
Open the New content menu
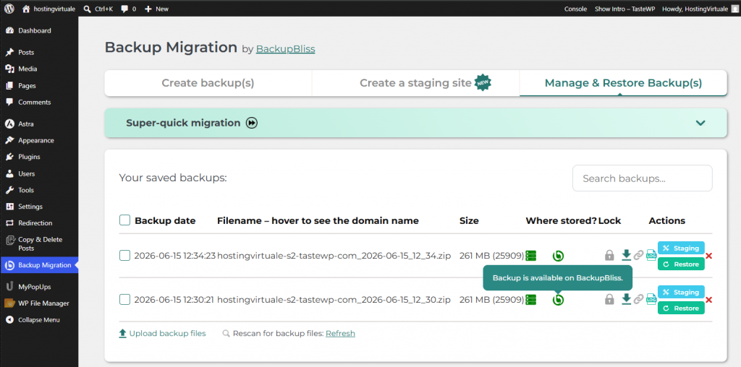point(156,9)
